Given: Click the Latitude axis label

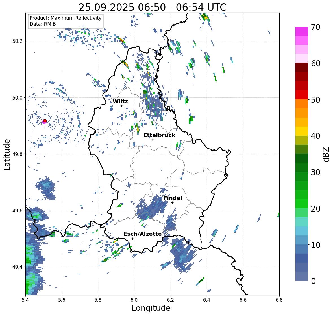Looking at the screenshot, I should click(7, 155).
